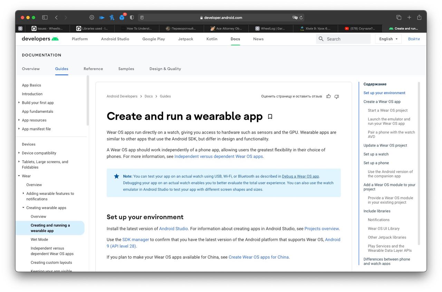This screenshot has width=442, height=292.
Task: Click the table of contents scrollbar
Action: (419, 164)
